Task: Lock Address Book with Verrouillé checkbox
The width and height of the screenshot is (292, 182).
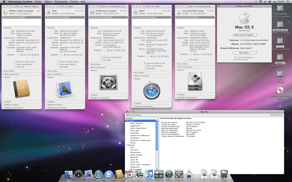Action: point(15,67)
